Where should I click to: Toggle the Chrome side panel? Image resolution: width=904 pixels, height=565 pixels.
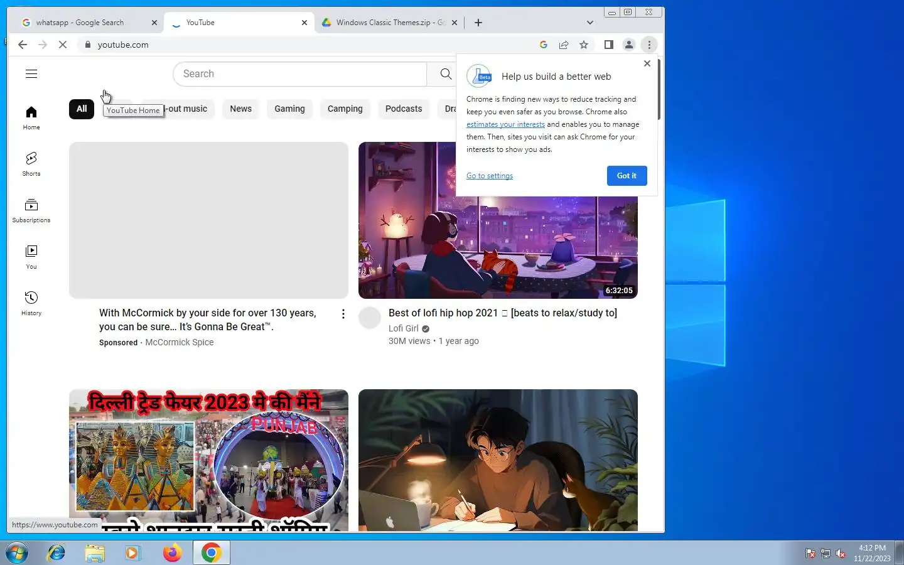(x=608, y=45)
